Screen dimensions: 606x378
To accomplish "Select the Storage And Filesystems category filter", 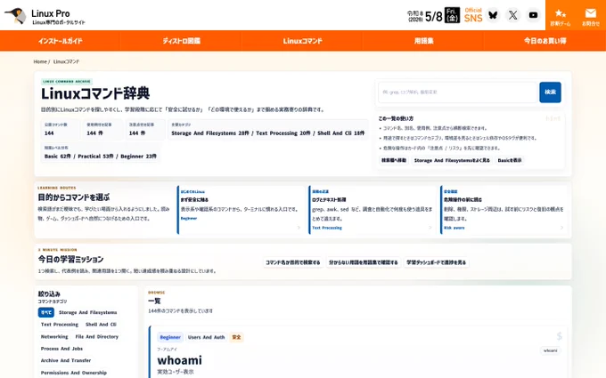I will click(87, 312).
